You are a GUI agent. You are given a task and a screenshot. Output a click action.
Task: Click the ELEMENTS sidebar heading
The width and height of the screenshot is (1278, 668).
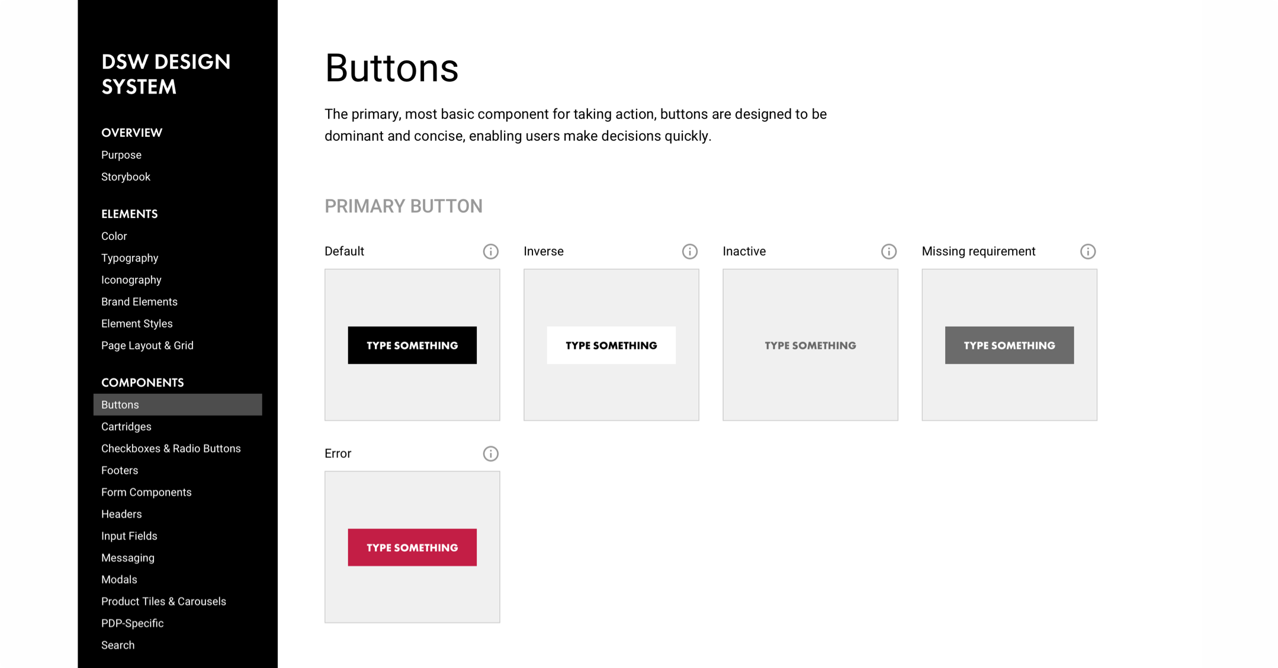click(x=129, y=214)
